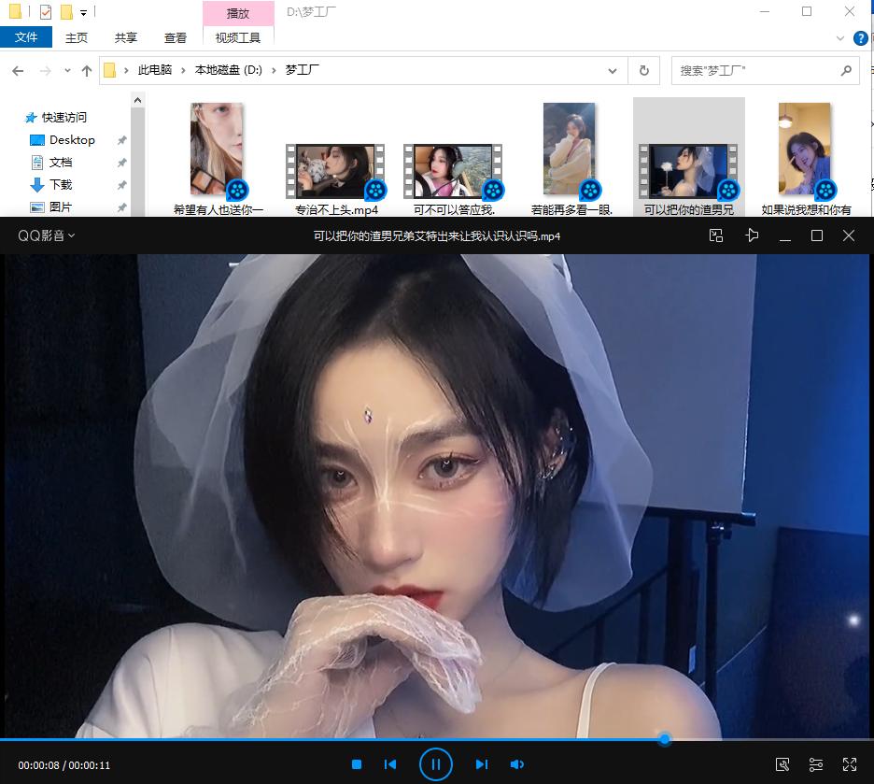Toggle always-on-top pin in QQ影音
This screenshot has width=874, height=784.
pos(752,235)
